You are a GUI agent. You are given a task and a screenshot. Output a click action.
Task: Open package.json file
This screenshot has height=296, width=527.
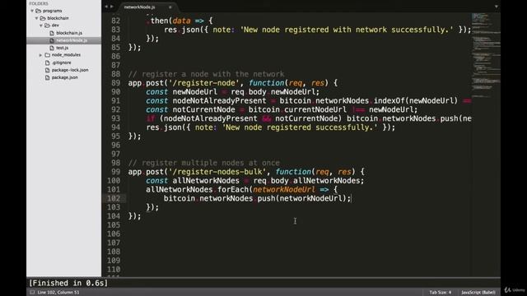pos(64,77)
